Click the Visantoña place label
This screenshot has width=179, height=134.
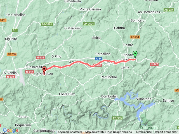tap(143, 99)
